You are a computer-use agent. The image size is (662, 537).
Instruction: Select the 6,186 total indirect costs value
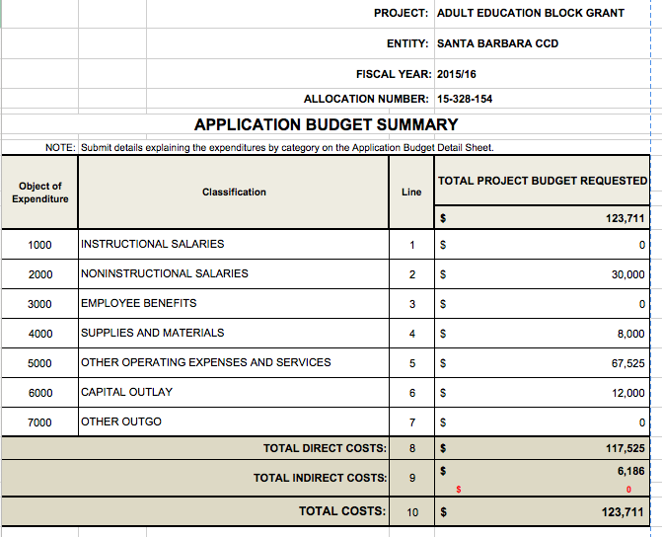(x=627, y=472)
